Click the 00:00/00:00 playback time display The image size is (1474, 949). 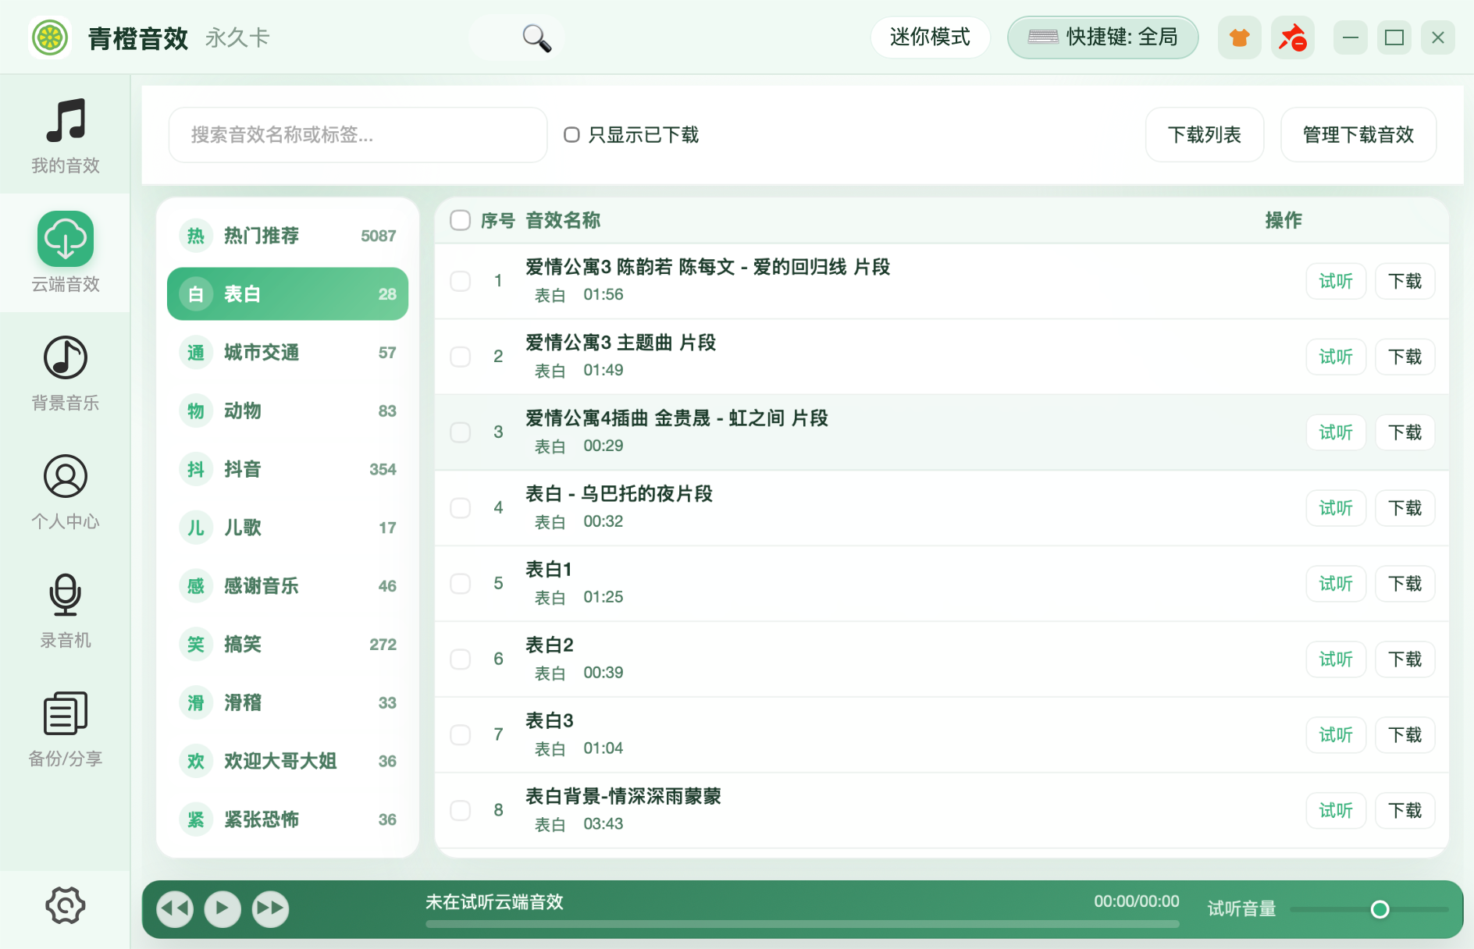coord(1136,901)
